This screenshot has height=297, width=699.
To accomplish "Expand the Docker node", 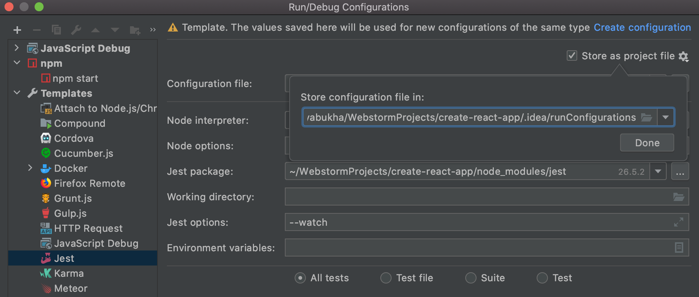I will click(x=30, y=168).
